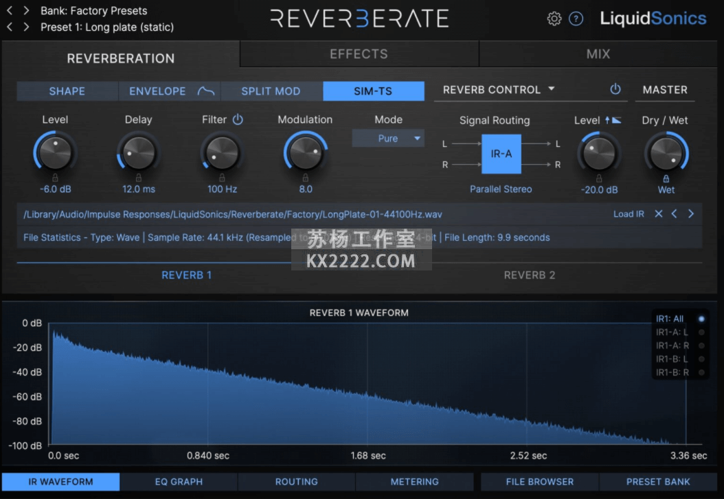Open settings with the gear icon
The image size is (724, 499).
[554, 19]
